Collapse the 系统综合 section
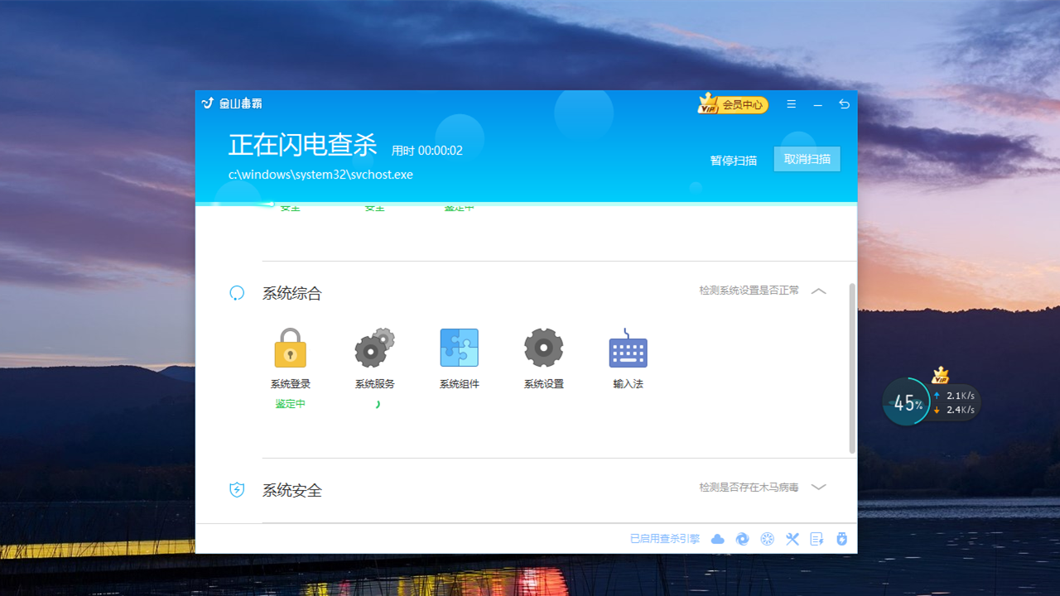The height and width of the screenshot is (596, 1060). (819, 291)
